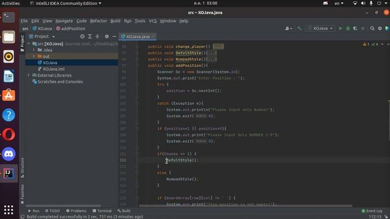
Task: Open the Navigate menu
Action: click(x=64, y=21)
